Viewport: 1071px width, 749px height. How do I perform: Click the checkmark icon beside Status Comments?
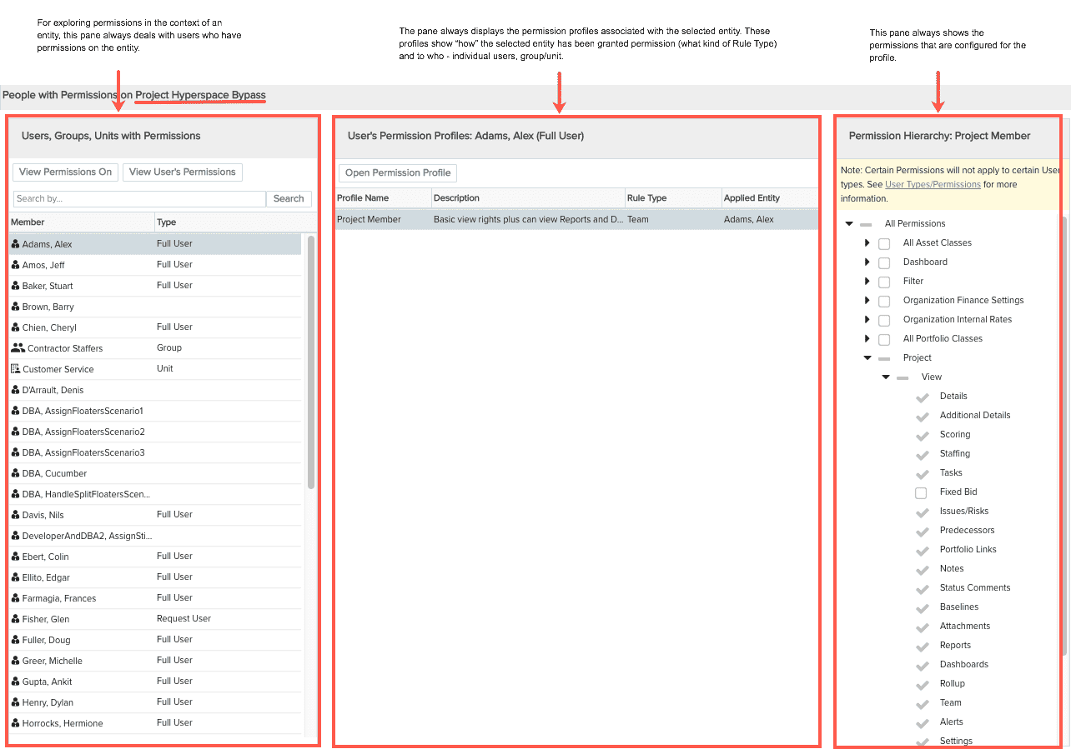coord(923,587)
